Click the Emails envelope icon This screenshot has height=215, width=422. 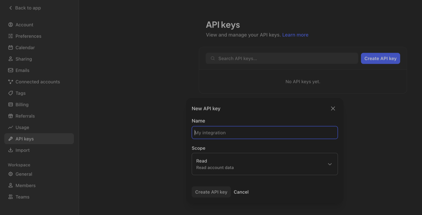click(11, 70)
